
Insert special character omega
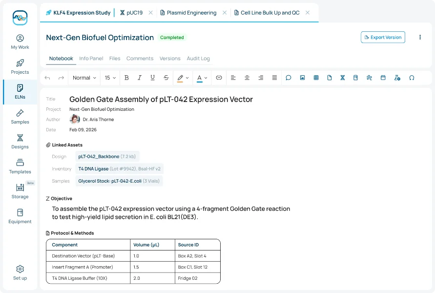point(412,78)
